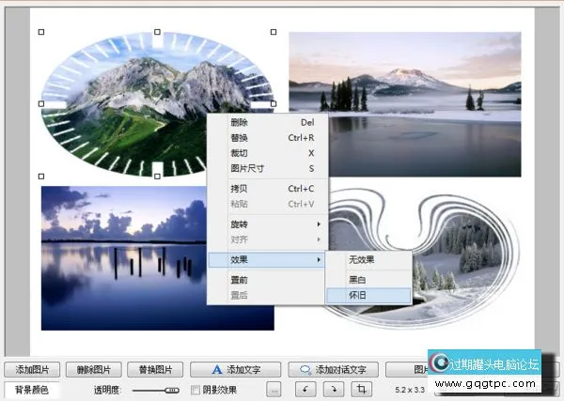This screenshot has height=401, width=564.
Task: Click the rotate left arrow icon
Action: click(306, 389)
